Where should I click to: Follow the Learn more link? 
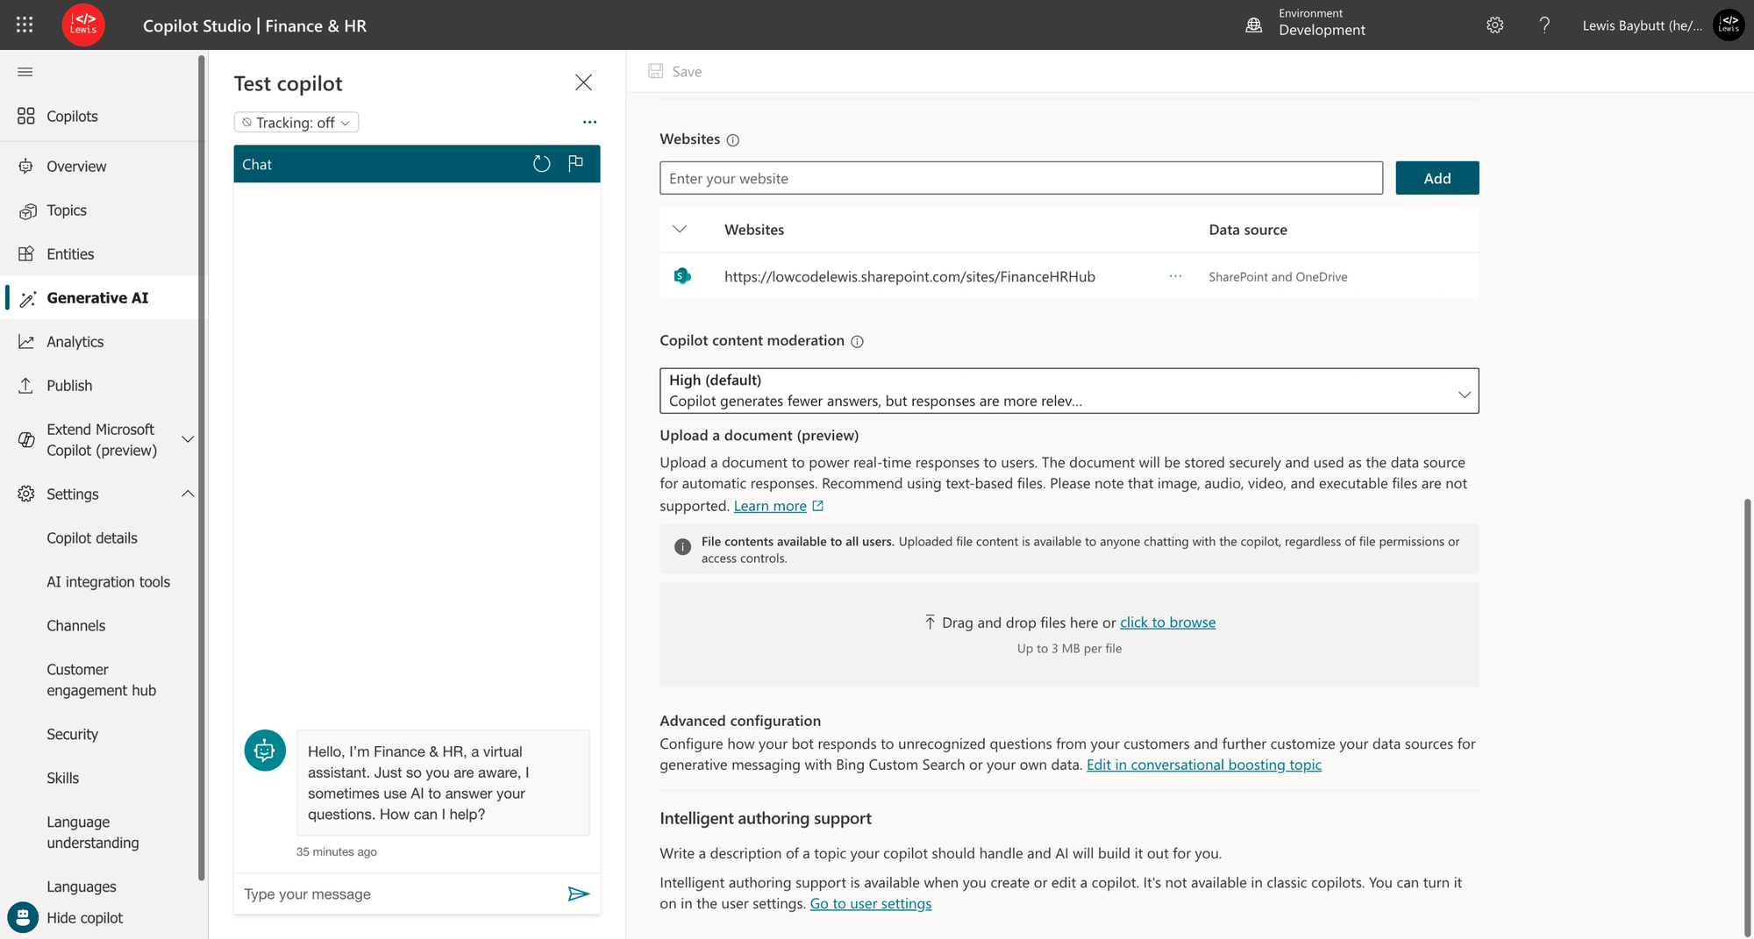point(770,506)
